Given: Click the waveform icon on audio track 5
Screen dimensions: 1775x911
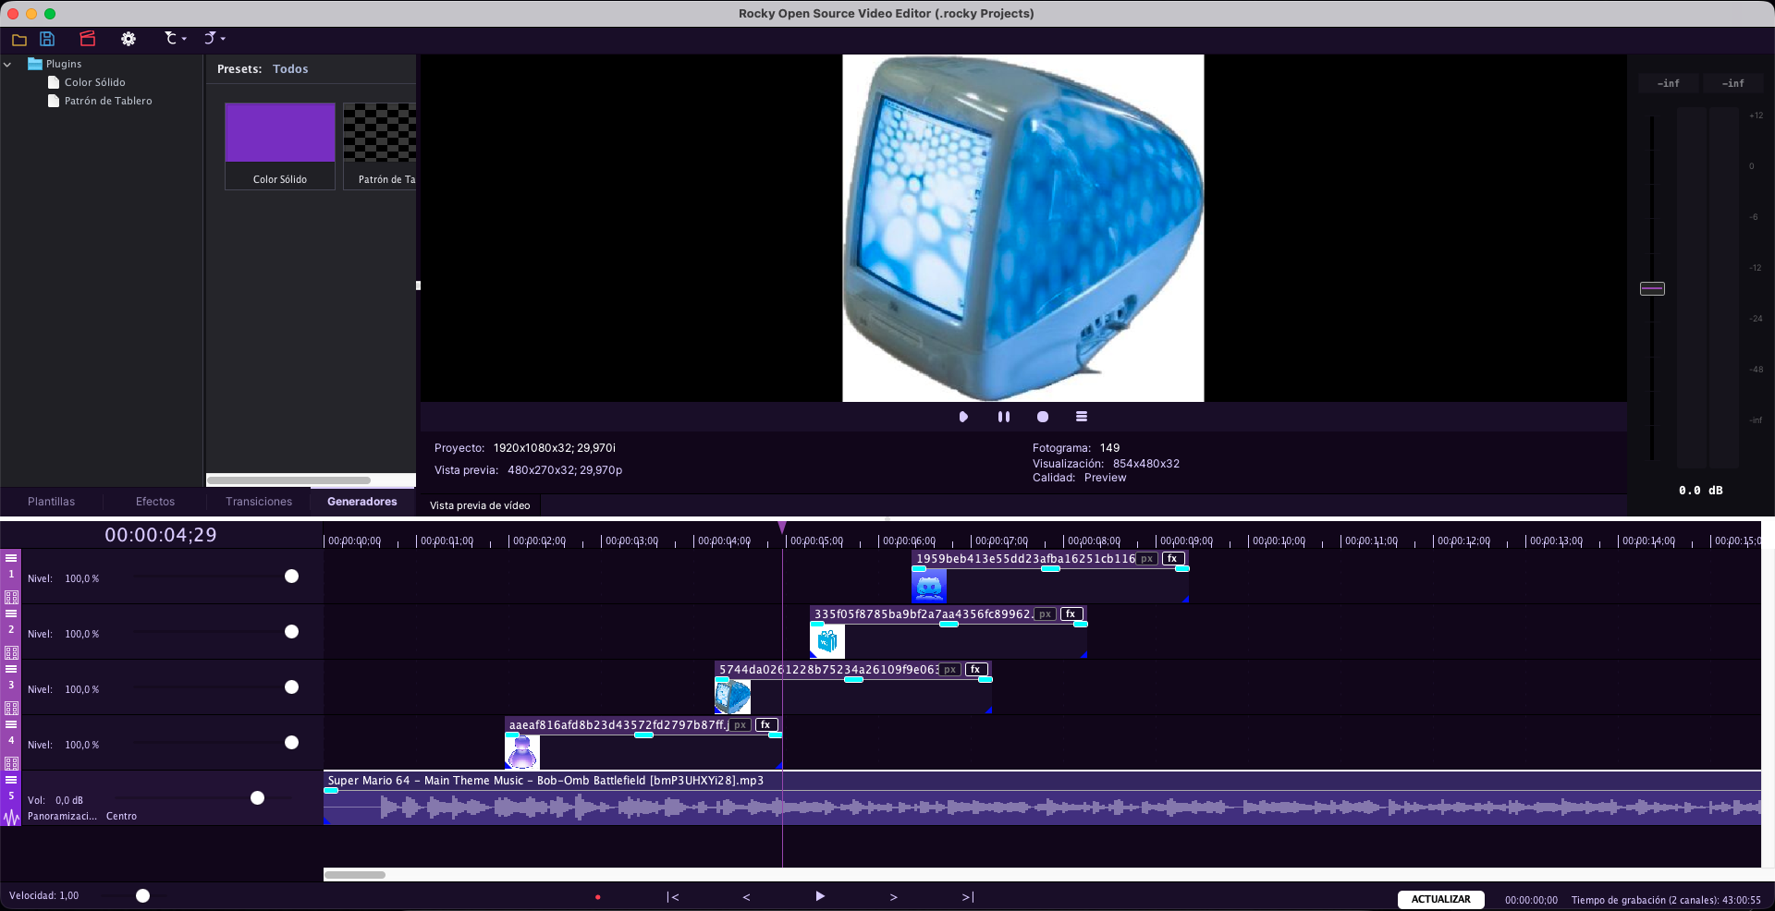Looking at the screenshot, I should (10, 816).
